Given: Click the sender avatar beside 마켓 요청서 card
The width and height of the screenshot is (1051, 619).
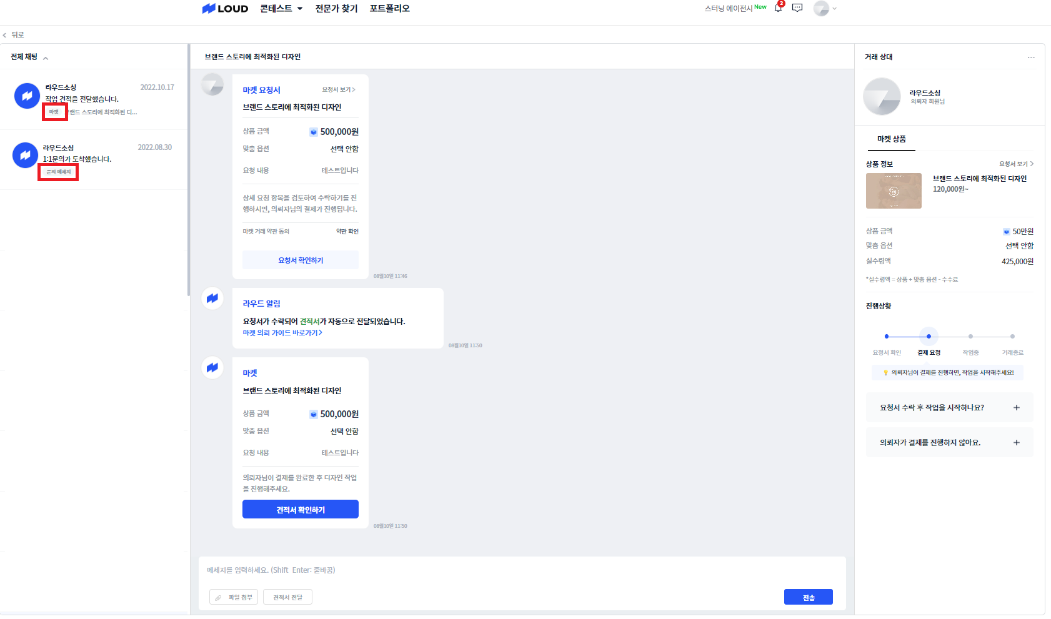Looking at the screenshot, I should point(212,84).
